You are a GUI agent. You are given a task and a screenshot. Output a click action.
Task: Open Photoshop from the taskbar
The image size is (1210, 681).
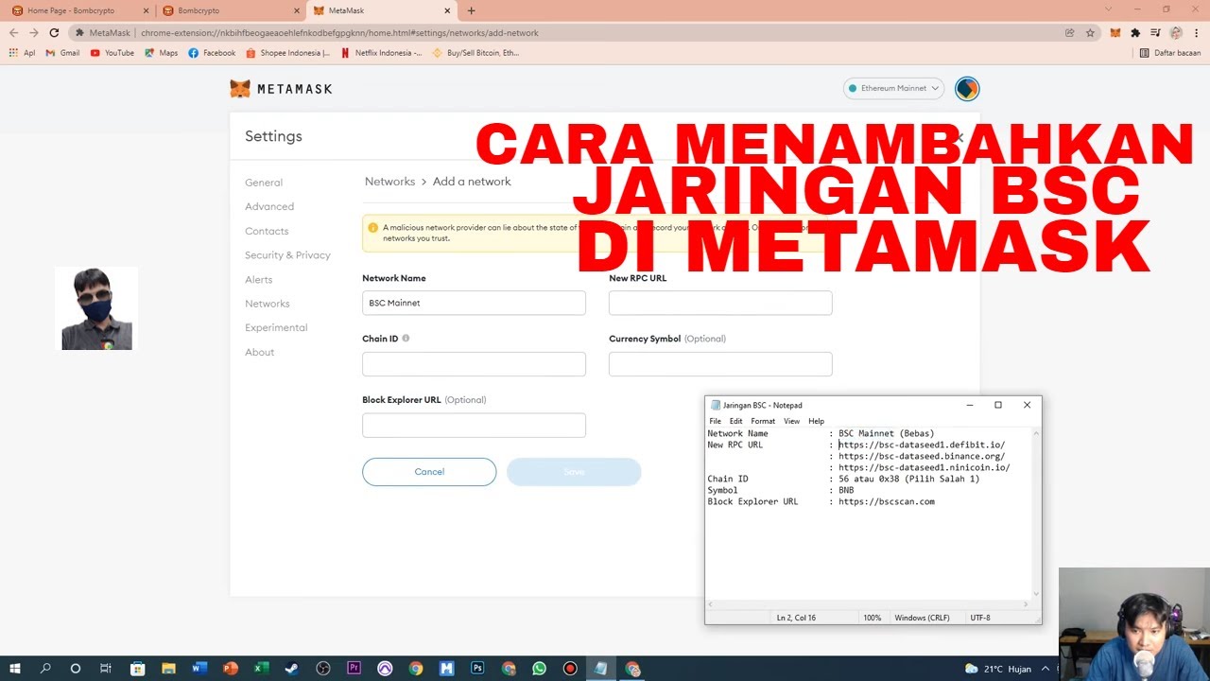coord(477,669)
